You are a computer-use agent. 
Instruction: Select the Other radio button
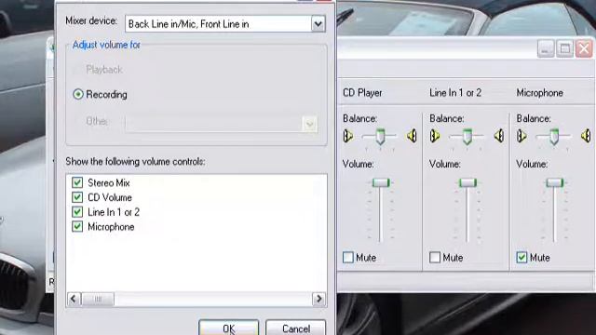(78, 121)
